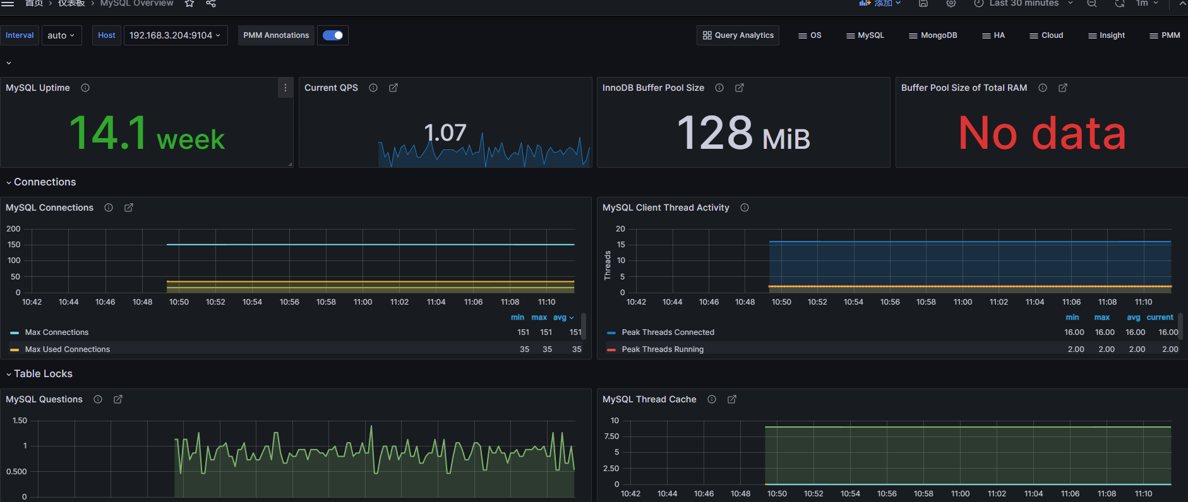Open MySQL Thread Cache external link
This screenshot has width=1188, height=502.
coord(732,399)
